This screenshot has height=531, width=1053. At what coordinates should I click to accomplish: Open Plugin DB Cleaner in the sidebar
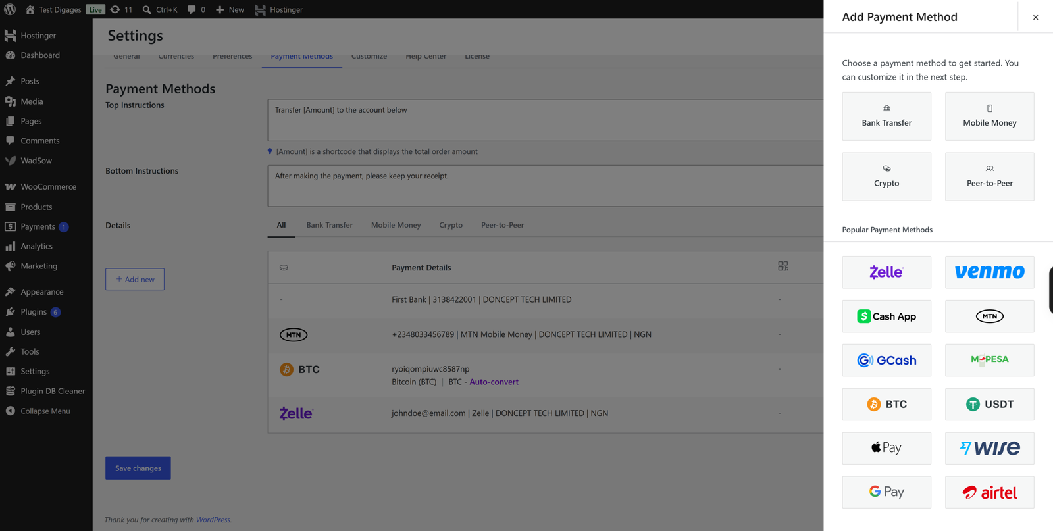point(46,391)
